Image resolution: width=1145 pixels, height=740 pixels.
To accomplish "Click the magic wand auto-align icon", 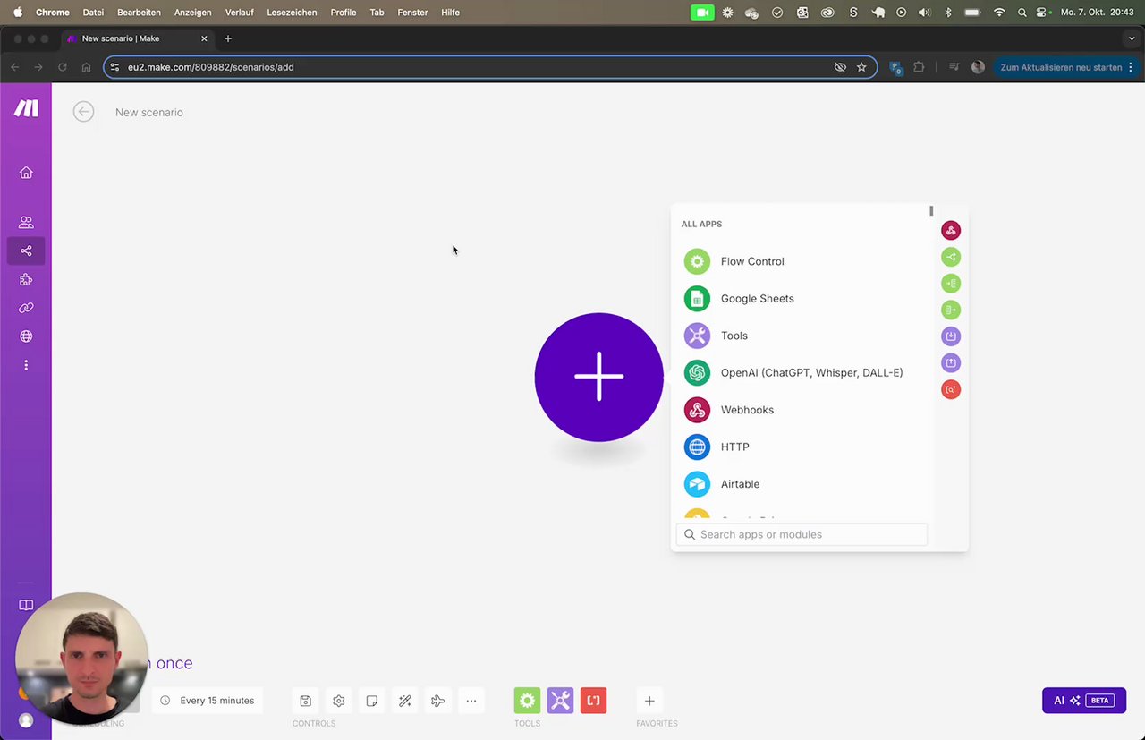I will click(x=404, y=701).
